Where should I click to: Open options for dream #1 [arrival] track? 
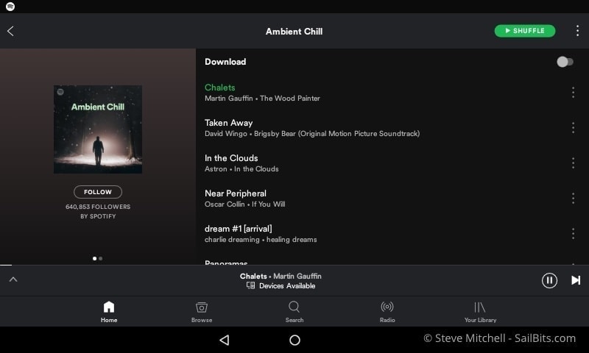(573, 233)
